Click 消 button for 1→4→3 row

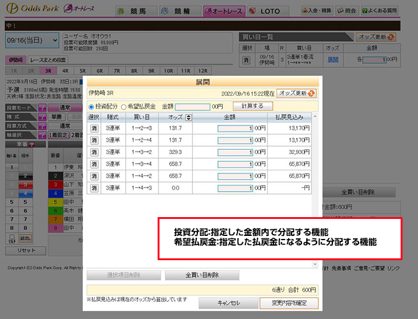click(x=94, y=188)
